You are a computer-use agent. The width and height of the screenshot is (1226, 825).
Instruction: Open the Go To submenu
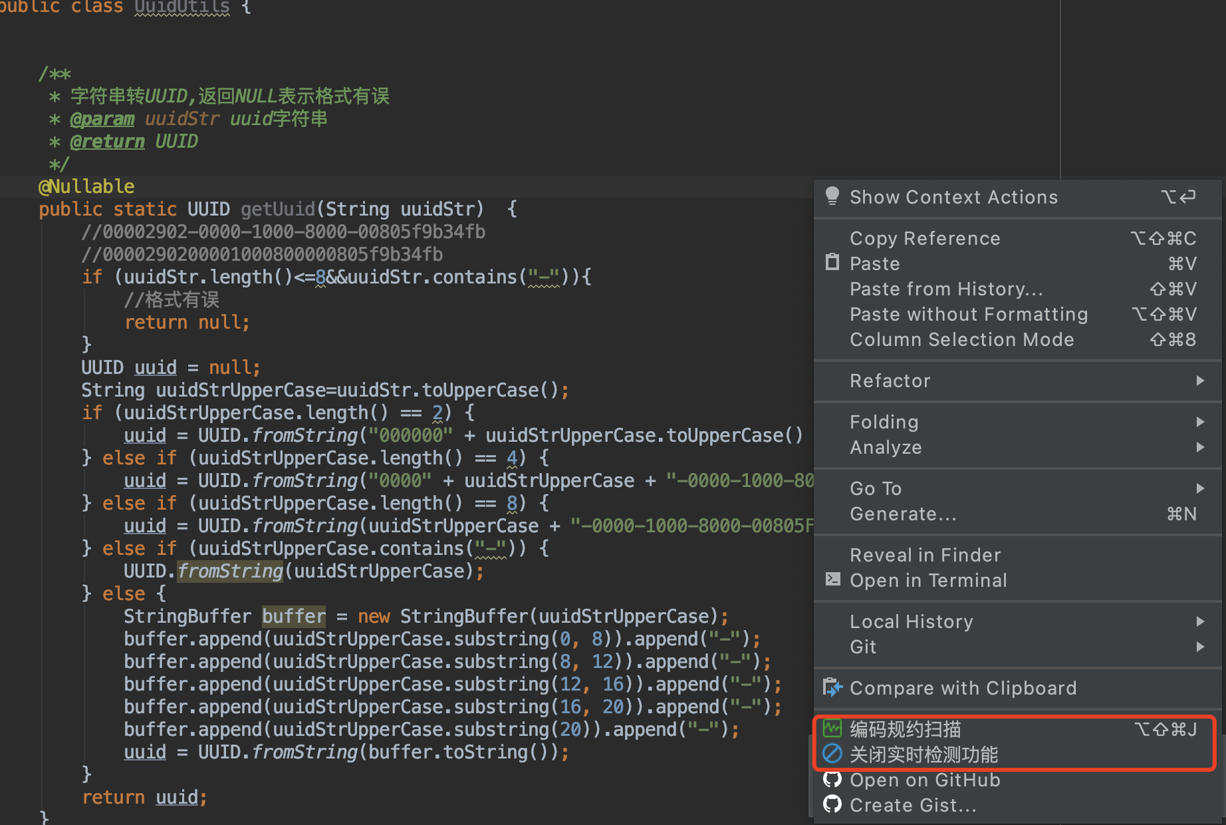876,488
